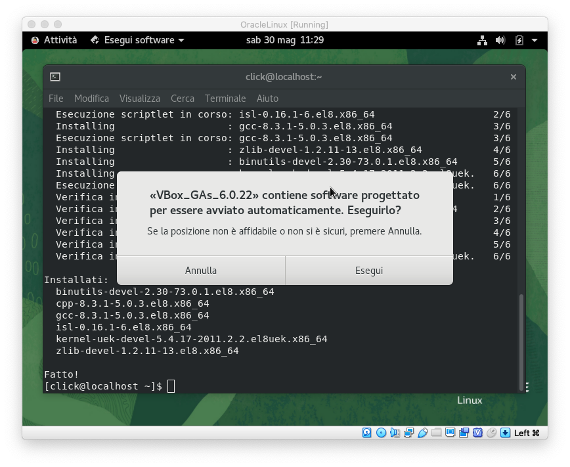Viewport: 570px width, 467px height.
Task: Open the Terminale menu
Action: [225, 99]
